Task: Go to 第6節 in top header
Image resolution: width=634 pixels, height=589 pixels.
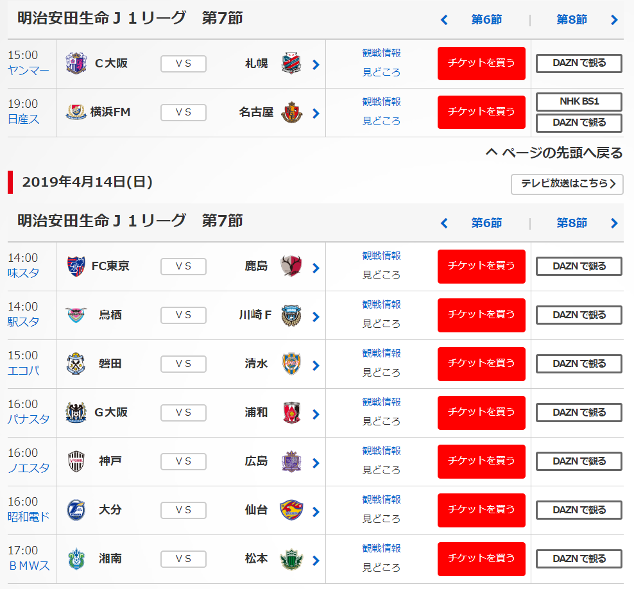Action: pyautogui.click(x=486, y=20)
